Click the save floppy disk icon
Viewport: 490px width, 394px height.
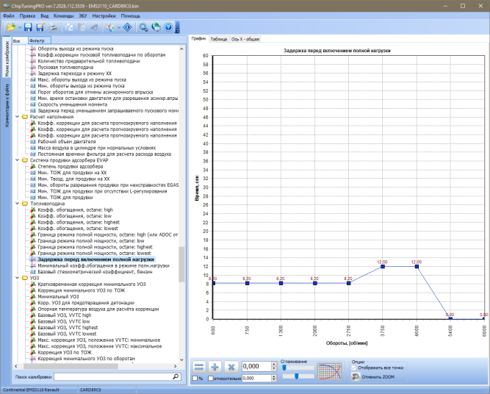tap(28, 27)
